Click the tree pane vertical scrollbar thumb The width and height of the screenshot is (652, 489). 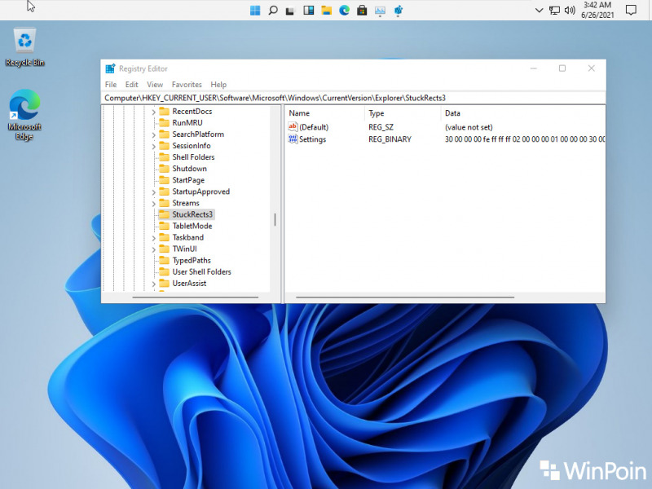(275, 219)
